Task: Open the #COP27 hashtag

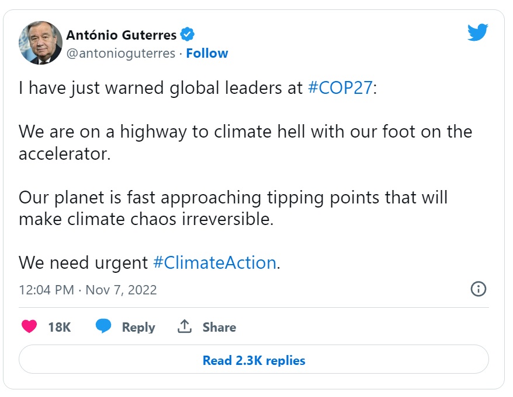Action: 339,89
